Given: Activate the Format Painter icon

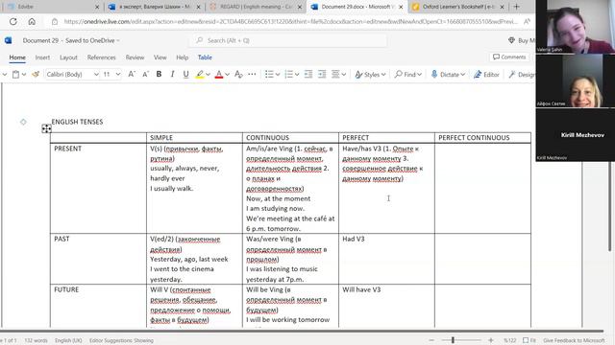Looking at the screenshot, I should [36, 75].
